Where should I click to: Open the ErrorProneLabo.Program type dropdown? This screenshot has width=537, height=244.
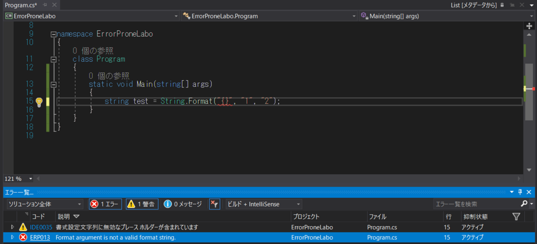[x=269, y=16]
